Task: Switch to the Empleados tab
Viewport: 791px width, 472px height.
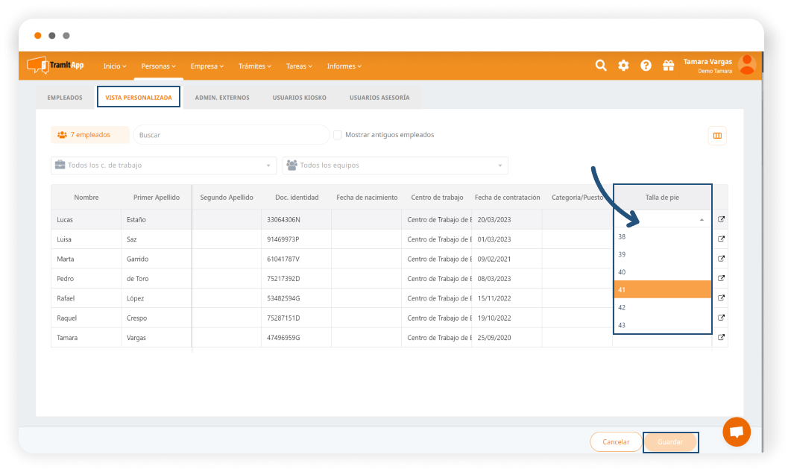Action: pyautogui.click(x=65, y=98)
